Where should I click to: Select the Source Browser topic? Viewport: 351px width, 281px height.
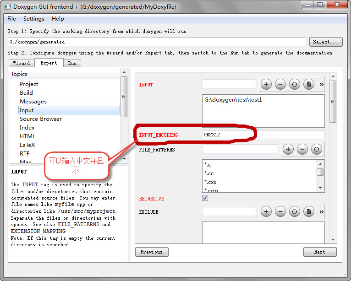point(41,119)
